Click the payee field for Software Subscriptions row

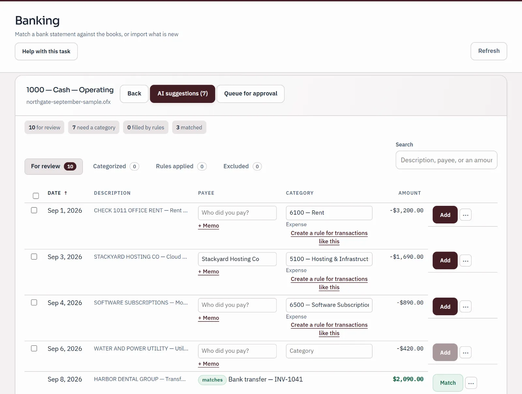tap(237, 305)
